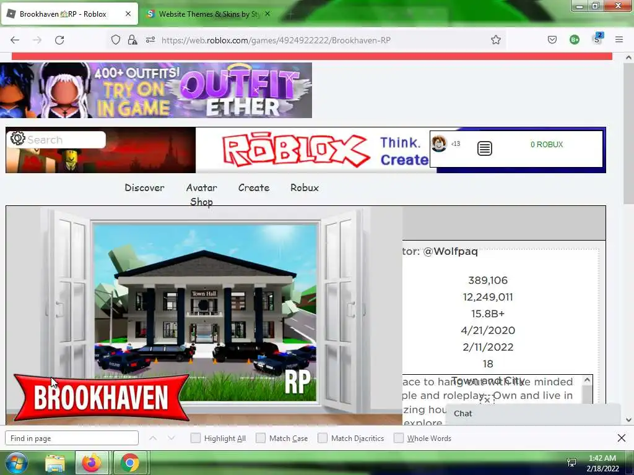Open the Avatar Shop menu

point(201,195)
